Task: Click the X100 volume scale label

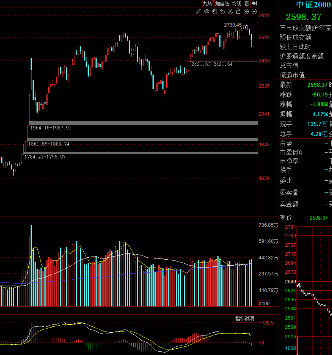Action: [x=264, y=304]
